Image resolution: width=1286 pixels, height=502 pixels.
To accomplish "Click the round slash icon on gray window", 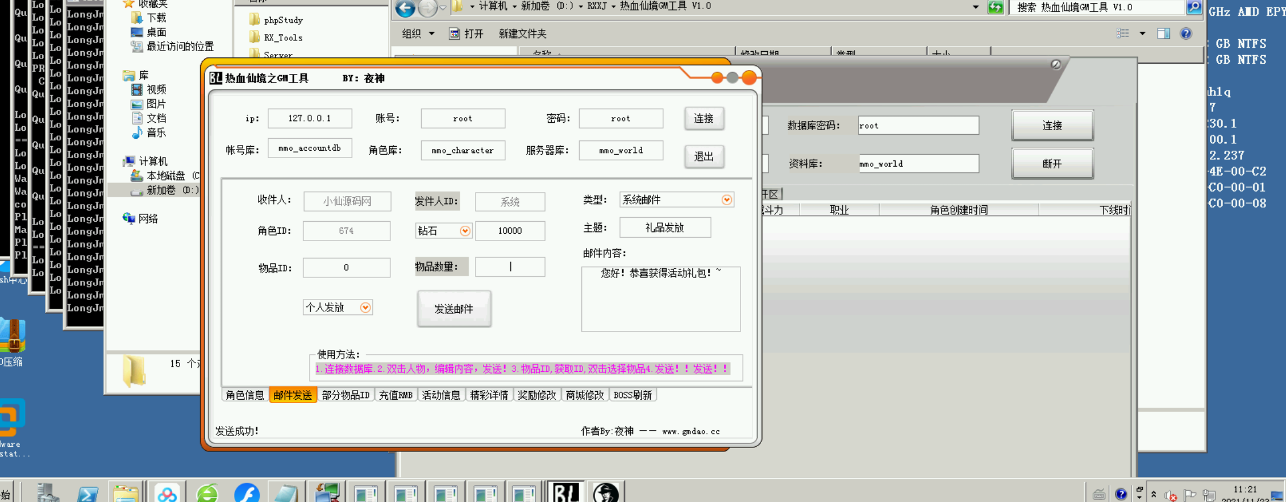I will 1056,64.
